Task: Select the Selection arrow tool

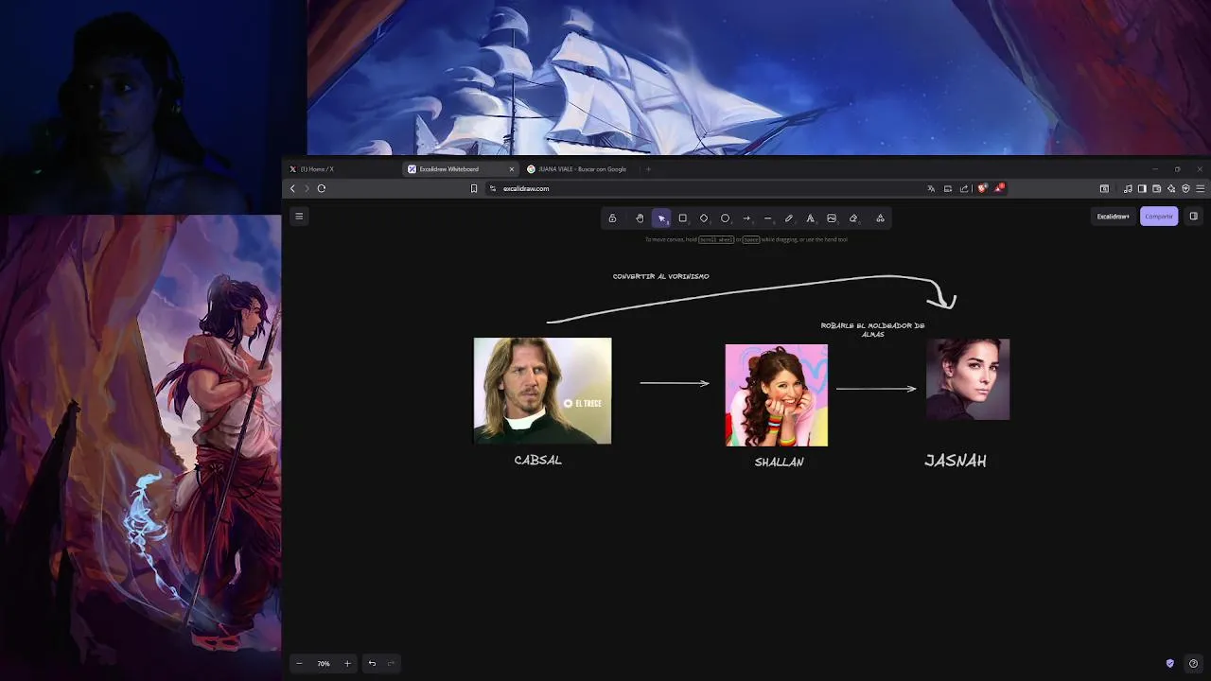Action: pos(661,218)
